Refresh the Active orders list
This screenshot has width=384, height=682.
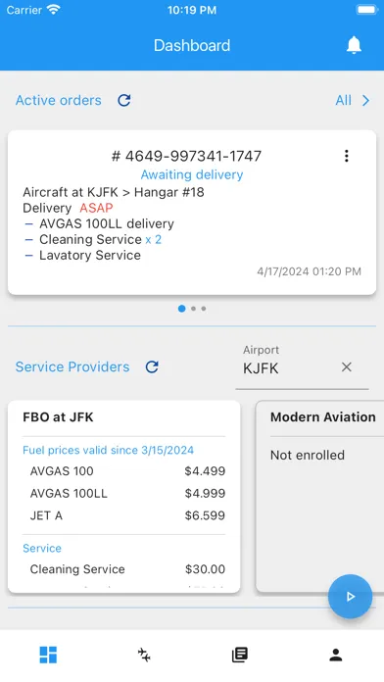[x=124, y=101]
